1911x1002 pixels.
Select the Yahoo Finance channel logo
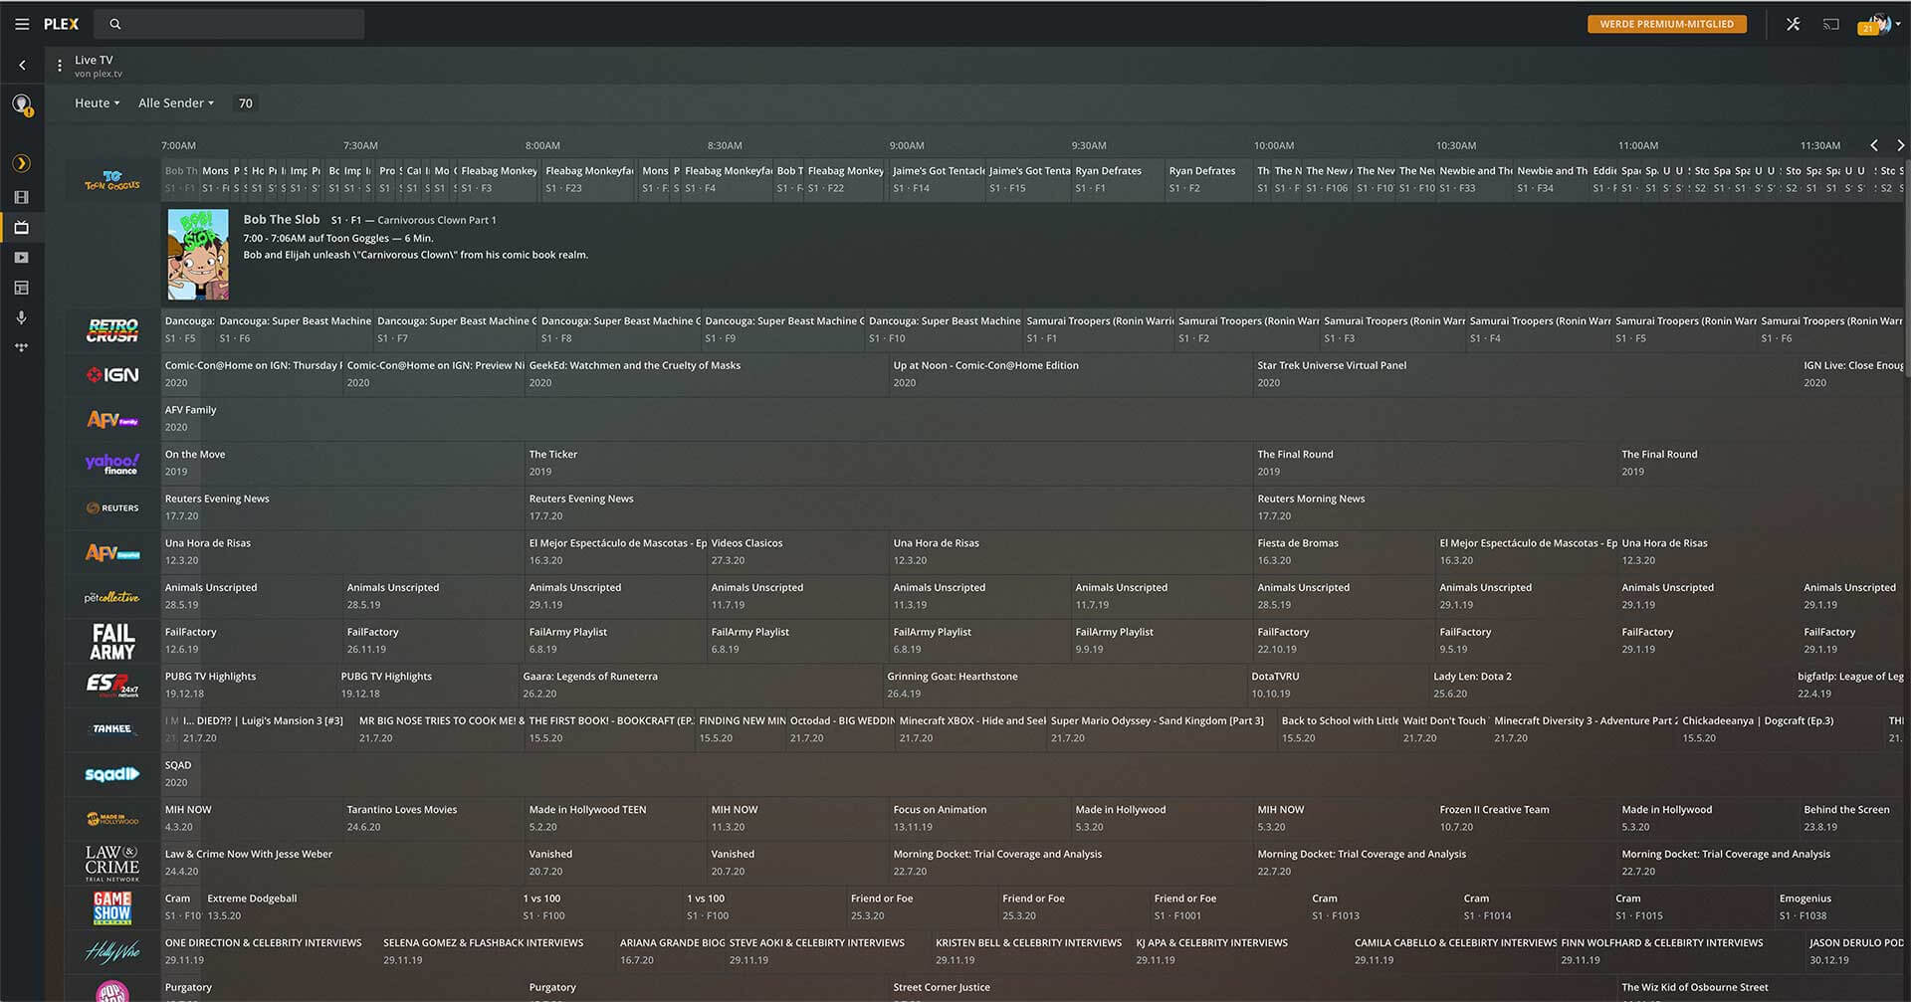pos(112,464)
